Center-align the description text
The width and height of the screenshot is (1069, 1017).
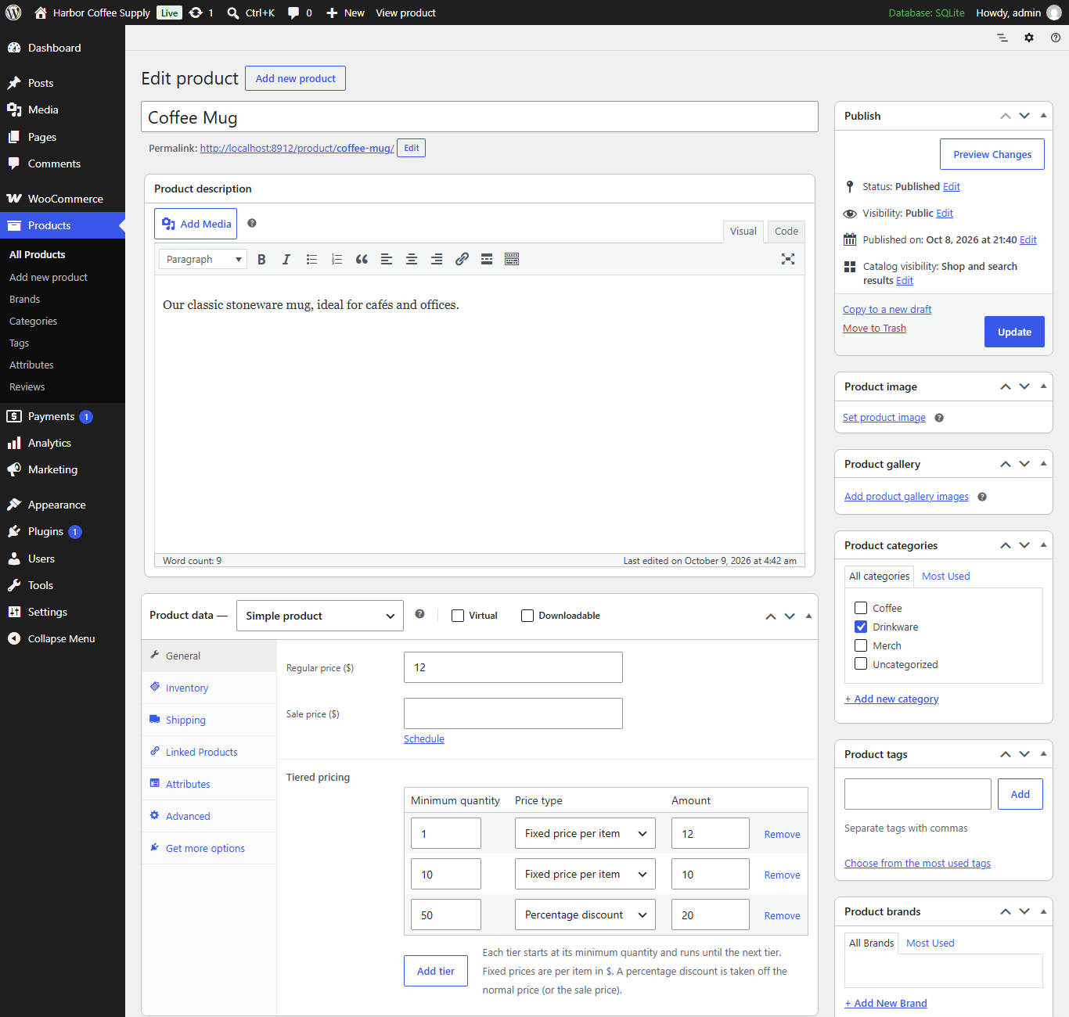[412, 260]
